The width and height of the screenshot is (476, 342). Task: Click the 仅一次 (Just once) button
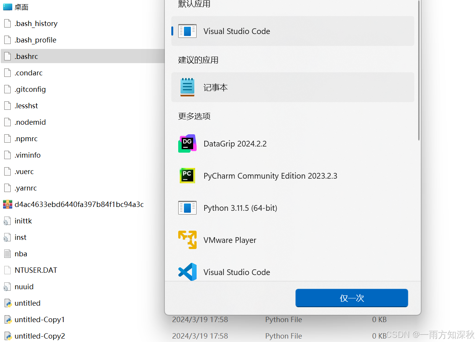351,298
